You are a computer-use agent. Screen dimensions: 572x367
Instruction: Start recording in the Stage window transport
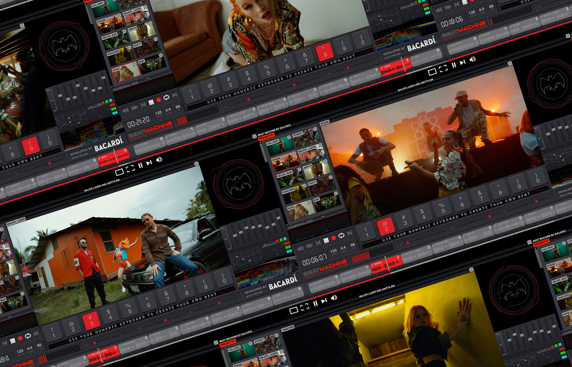(333, 238)
